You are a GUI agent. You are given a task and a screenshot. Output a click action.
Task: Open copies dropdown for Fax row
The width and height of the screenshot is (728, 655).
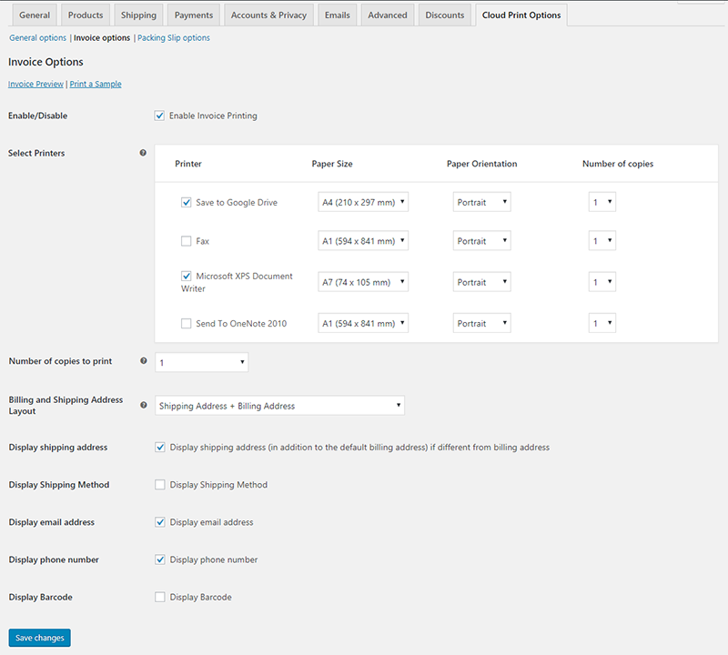click(602, 240)
